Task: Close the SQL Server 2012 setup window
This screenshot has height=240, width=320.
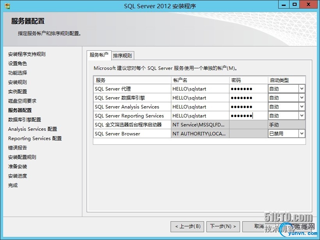Action: click(308, 5)
